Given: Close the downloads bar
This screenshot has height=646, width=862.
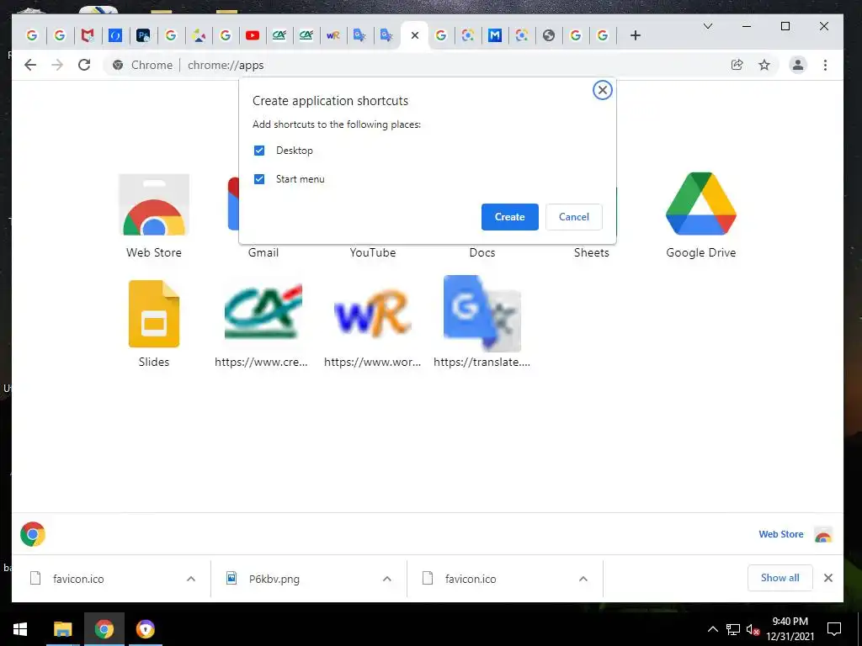Looking at the screenshot, I should [x=828, y=578].
